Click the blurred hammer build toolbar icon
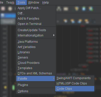 59,9
